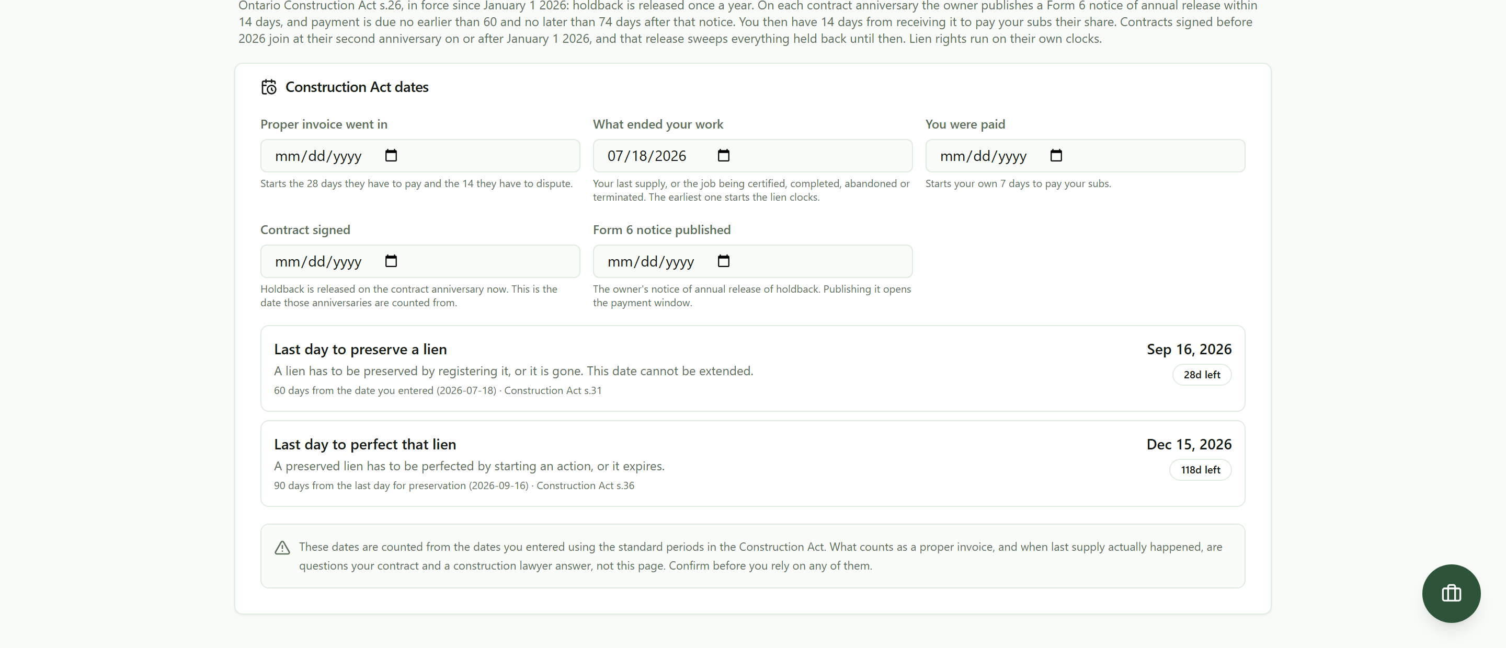Click the Construction Act dates heading
Viewport: 1506px width, 648px height.
point(357,87)
